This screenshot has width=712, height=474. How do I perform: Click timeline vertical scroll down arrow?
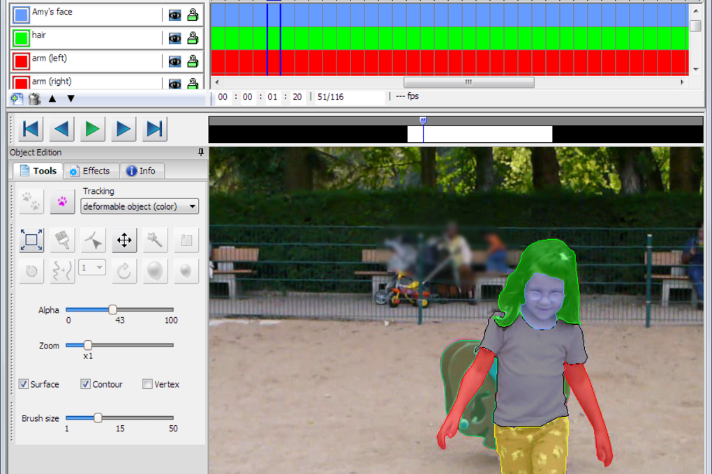coord(696,70)
